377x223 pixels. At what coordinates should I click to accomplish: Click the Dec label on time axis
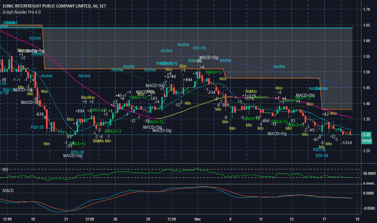[x=197, y=219]
